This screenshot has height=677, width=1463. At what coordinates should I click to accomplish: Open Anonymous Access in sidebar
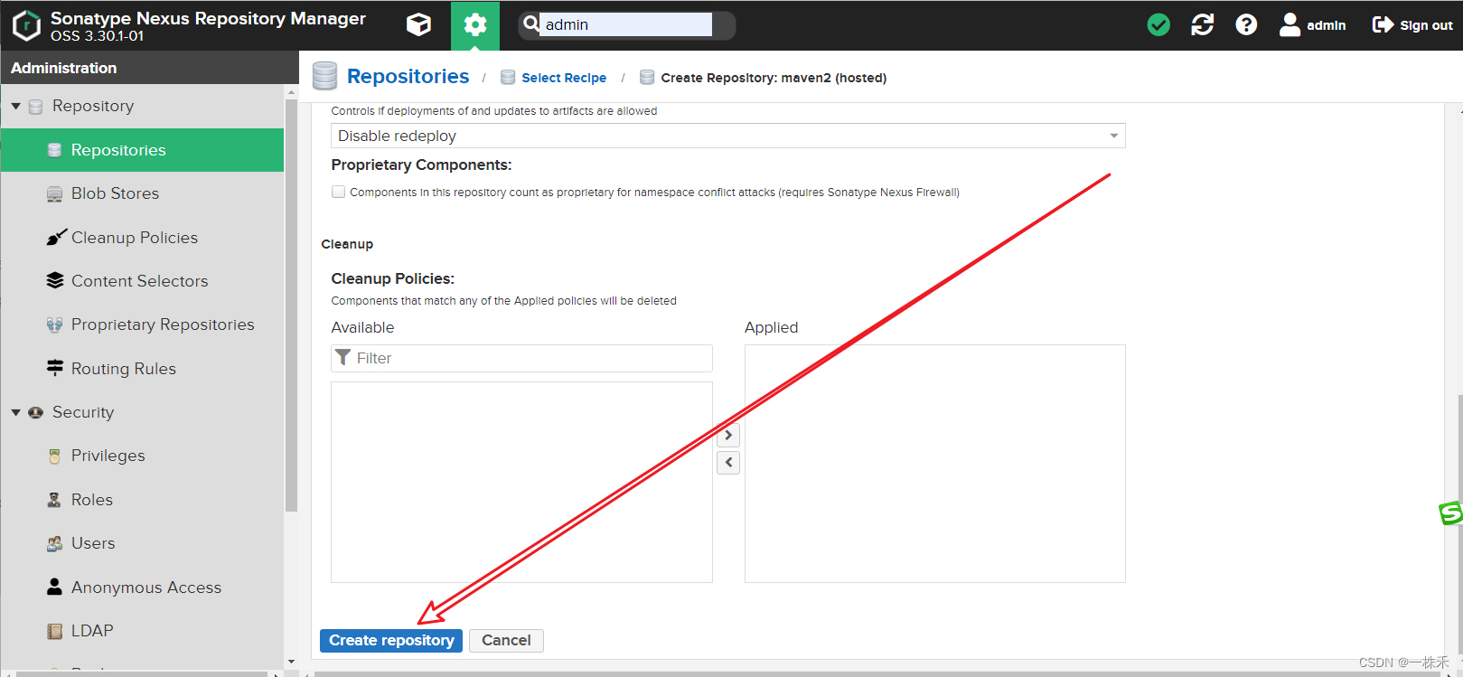[143, 588]
